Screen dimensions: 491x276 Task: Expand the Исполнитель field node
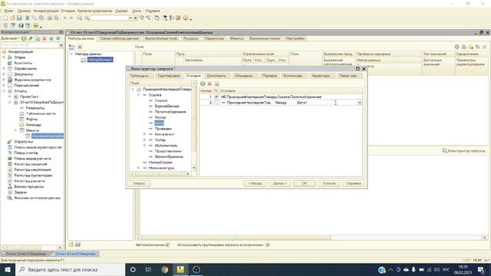144,146
